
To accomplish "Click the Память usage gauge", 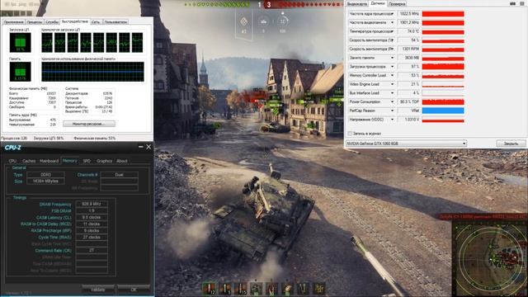I will pos(20,72).
